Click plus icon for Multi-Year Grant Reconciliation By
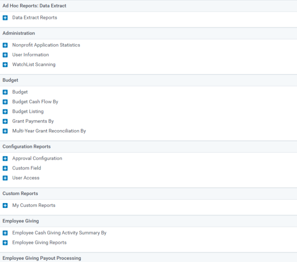The width and height of the screenshot is (297, 262). [5, 131]
